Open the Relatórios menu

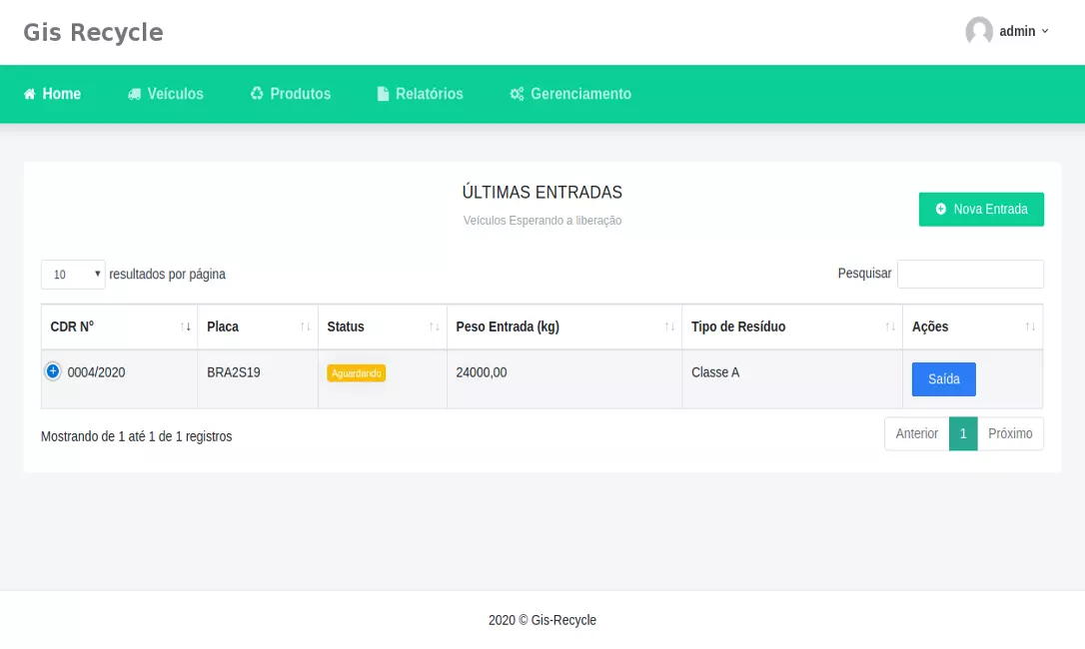429,94
